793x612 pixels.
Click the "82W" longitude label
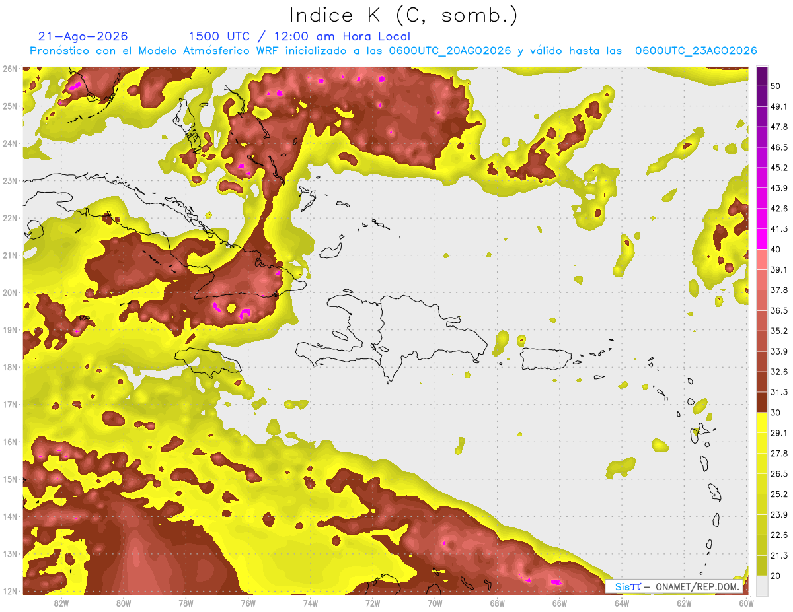61,603
